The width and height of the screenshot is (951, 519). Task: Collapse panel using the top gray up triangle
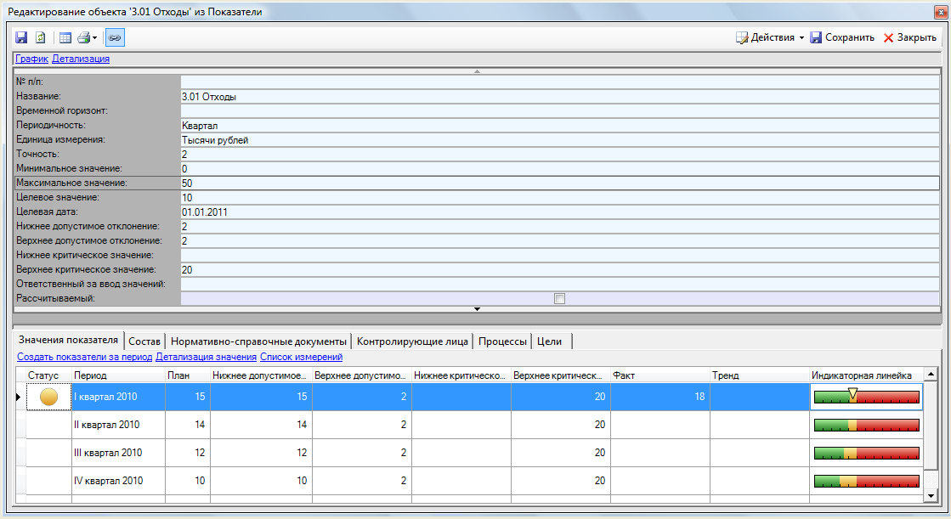click(x=477, y=71)
